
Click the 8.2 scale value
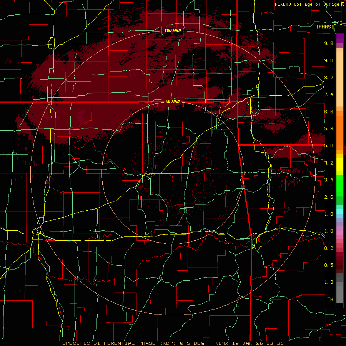click(329, 77)
